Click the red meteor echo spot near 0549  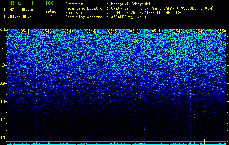coord(205,112)
